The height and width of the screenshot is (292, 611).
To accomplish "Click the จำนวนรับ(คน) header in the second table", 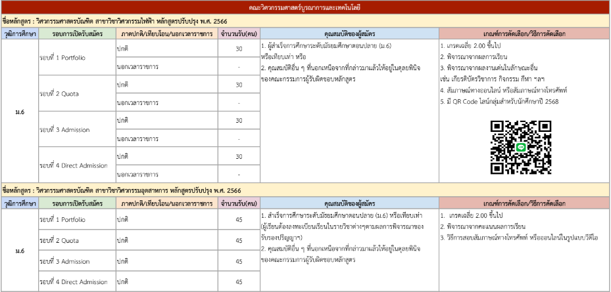I will (x=238, y=203).
